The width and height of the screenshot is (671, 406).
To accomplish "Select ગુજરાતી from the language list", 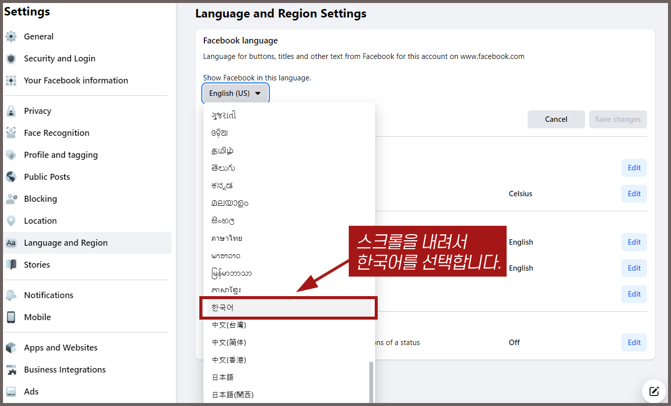I will tap(288, 115).
